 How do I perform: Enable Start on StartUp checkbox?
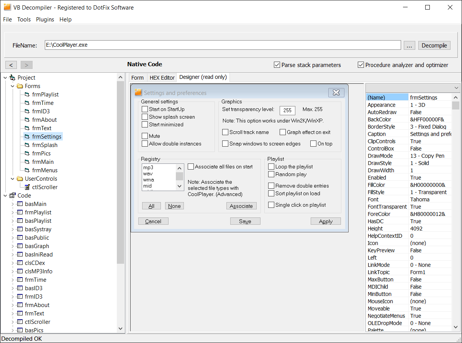[x=144, y=109]
